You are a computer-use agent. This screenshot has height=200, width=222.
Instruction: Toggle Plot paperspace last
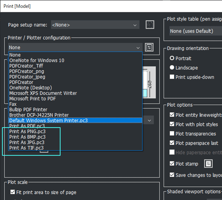[x=172, y=143]
